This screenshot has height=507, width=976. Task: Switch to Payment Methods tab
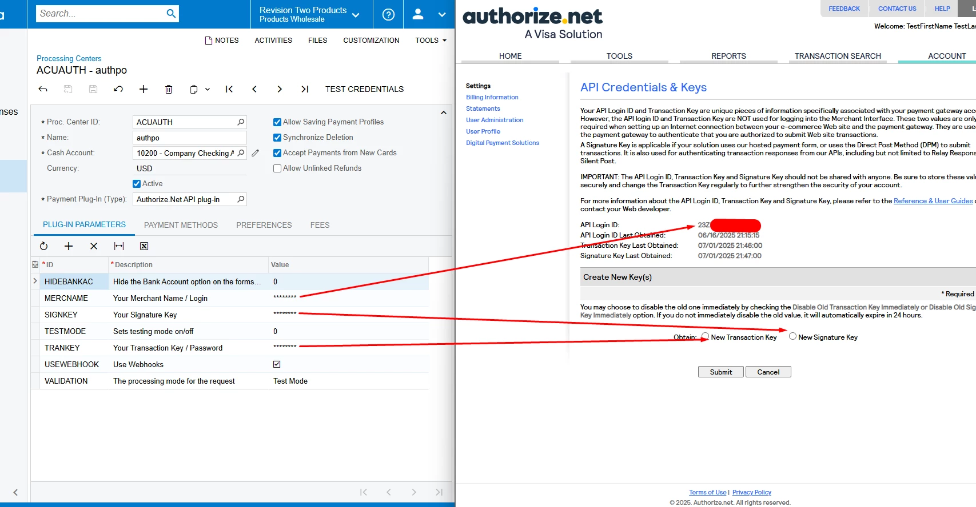(x=181, y=225)
